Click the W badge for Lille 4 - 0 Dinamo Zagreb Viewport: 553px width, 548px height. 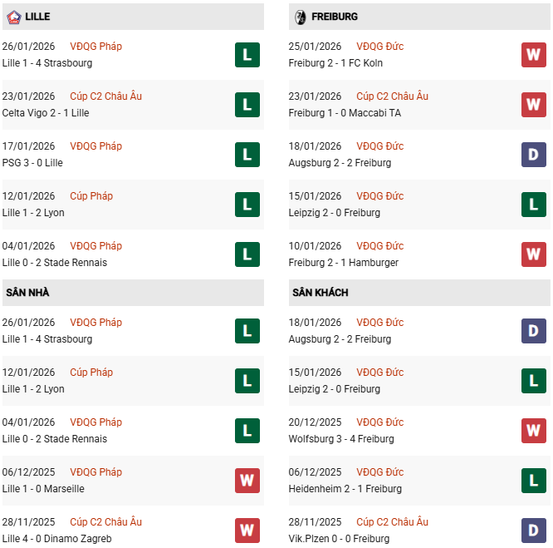pyautogui.click(x=247, y=531)
